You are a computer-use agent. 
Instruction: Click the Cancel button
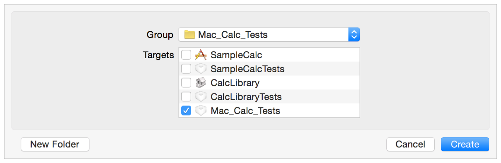coord(410,144)
